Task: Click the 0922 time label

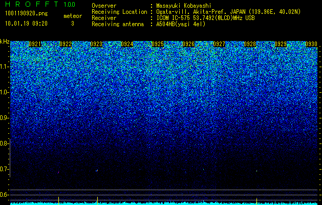Action: point(66,44)
